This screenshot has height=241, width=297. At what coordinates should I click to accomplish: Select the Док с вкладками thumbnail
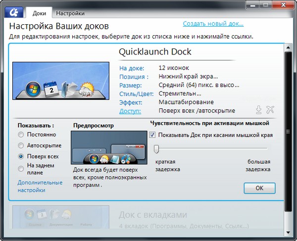[x=61, y=217]
